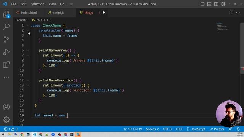Viewport: 244px width, 137px height.
Task: Open the Edit menu
Action: [x=24, y=4]
